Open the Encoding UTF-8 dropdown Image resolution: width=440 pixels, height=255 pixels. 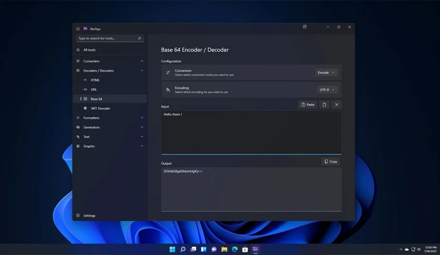[x=327, y=90]
